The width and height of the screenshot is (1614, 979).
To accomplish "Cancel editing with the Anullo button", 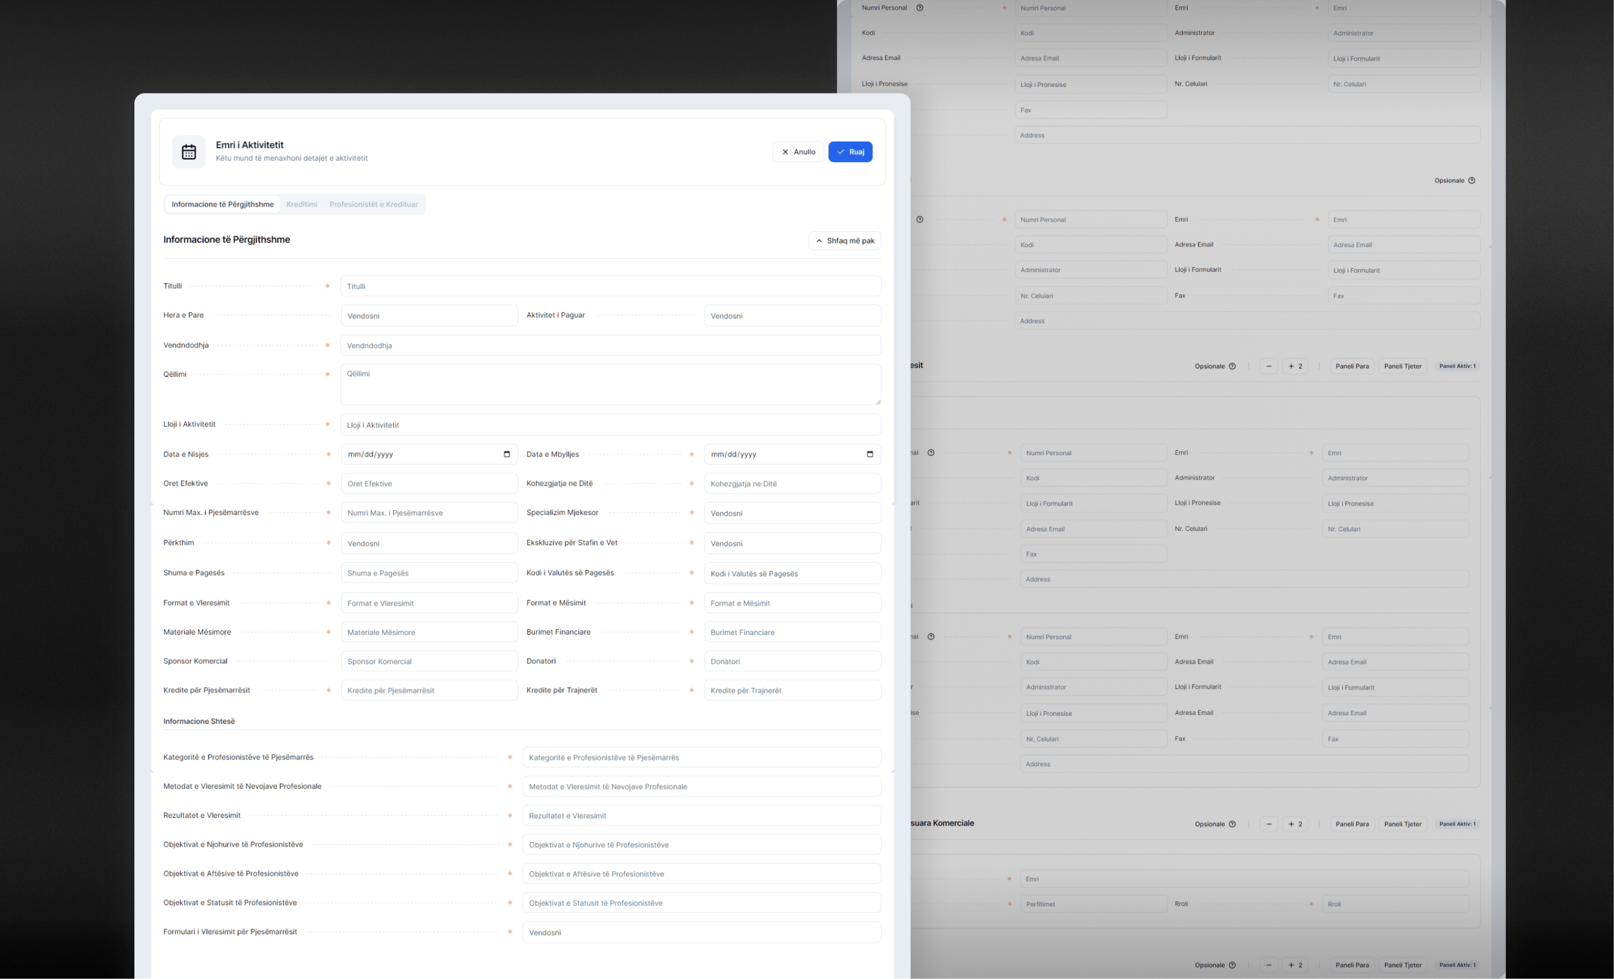I will [x=798, y=152].
